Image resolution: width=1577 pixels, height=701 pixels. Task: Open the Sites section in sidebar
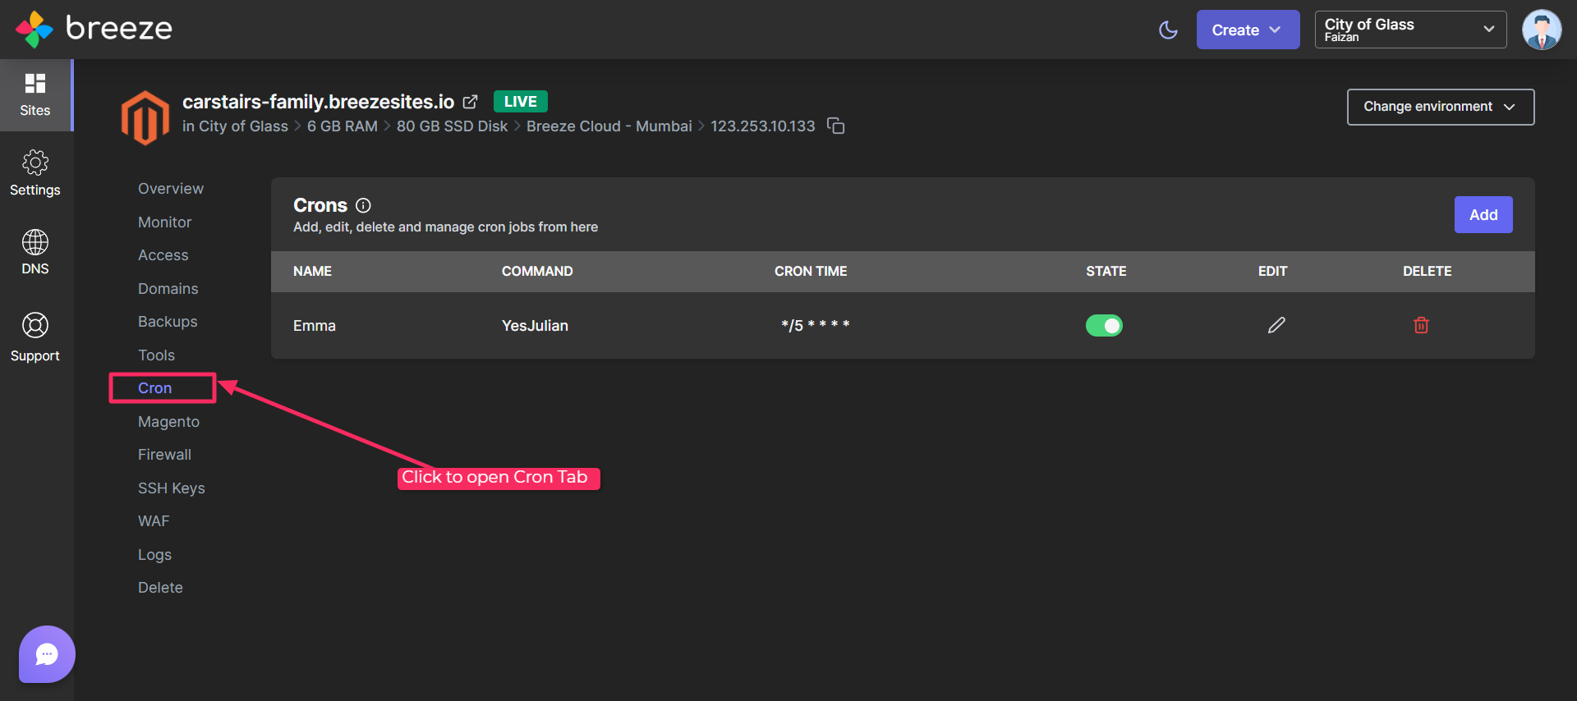tap(35, 95)
